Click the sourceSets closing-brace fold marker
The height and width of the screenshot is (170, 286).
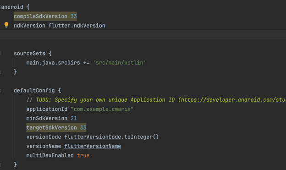pyautogui.click(x=0, y=72)
